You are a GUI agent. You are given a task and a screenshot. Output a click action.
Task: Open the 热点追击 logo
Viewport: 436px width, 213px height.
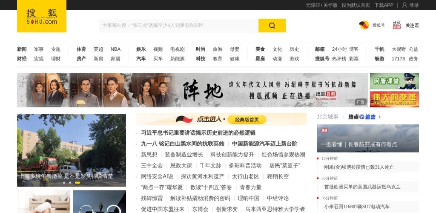[362, 117]
